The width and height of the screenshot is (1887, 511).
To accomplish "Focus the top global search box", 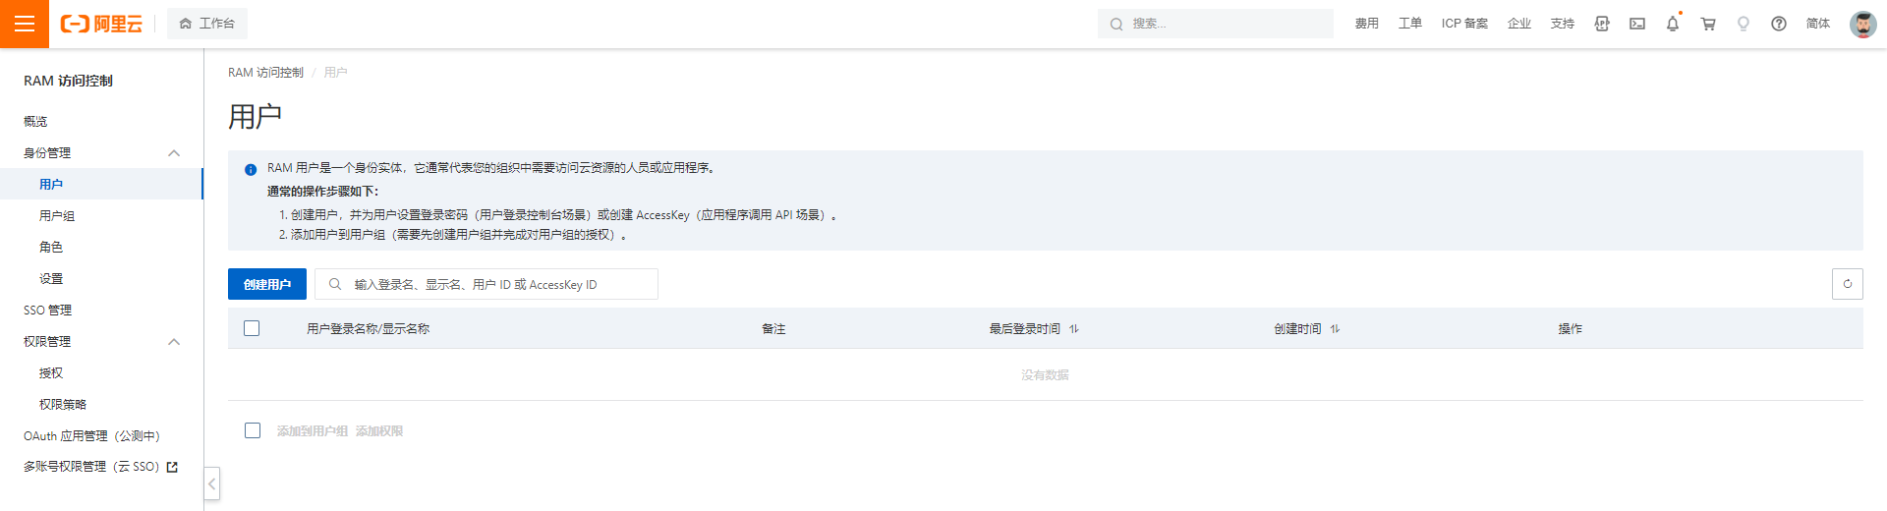I will (x=1216, y=24).
